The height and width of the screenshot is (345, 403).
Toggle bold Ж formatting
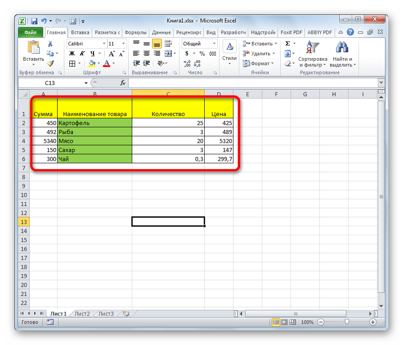[72, 54]
